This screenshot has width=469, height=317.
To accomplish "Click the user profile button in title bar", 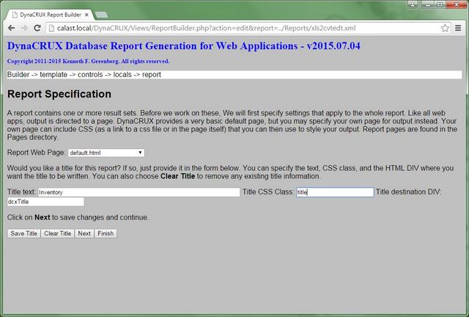I will pyautogui.click(x=413, y=4).
